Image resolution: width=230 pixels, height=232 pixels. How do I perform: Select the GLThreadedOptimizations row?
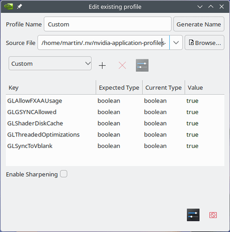pos(115,135)
